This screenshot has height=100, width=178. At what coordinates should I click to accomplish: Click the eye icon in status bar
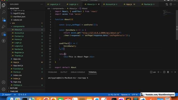15,94
